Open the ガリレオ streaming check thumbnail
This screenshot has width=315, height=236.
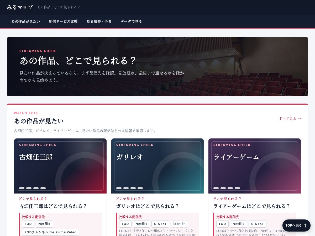click(x=157, y=166)
